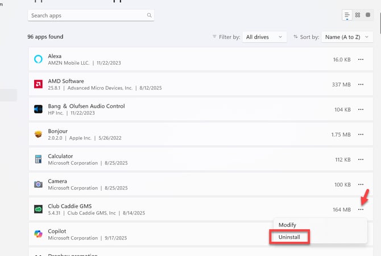Open the Filter by All drives dropdown

264,37
